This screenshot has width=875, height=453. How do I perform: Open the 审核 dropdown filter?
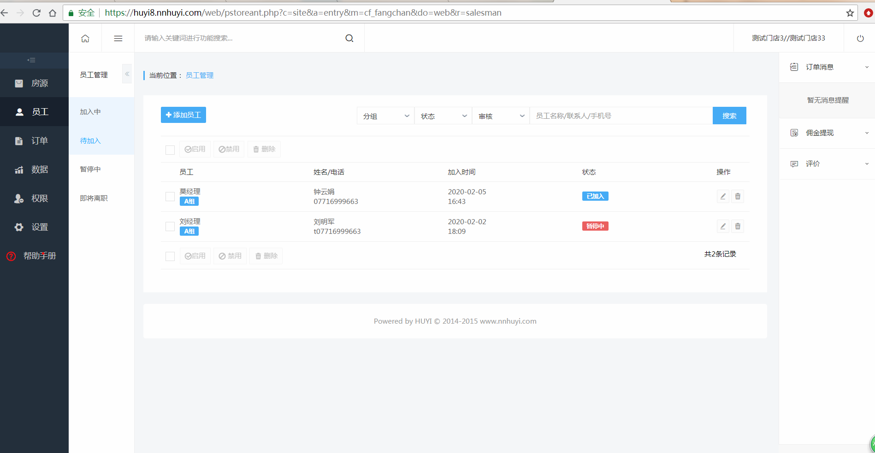coord(501,116)
